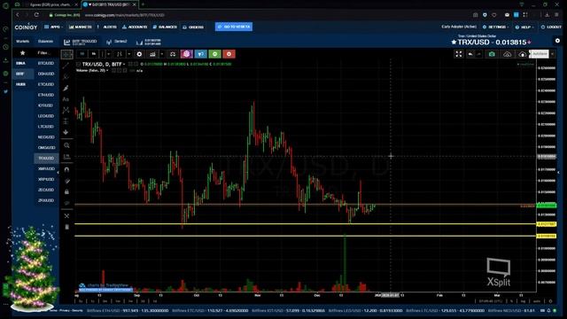The image size is (567, 319).
Task: Open the MARKETS menu item
Action: (x=81, y=27)
